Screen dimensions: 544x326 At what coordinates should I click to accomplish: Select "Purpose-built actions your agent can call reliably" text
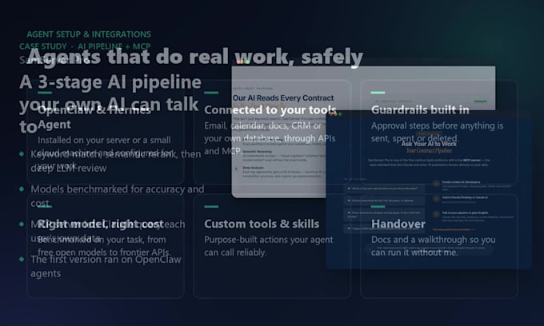(x=269, y=246)
